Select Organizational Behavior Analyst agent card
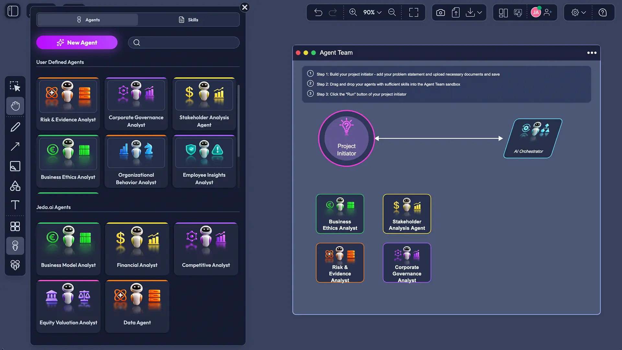 [x=136, y=161]
